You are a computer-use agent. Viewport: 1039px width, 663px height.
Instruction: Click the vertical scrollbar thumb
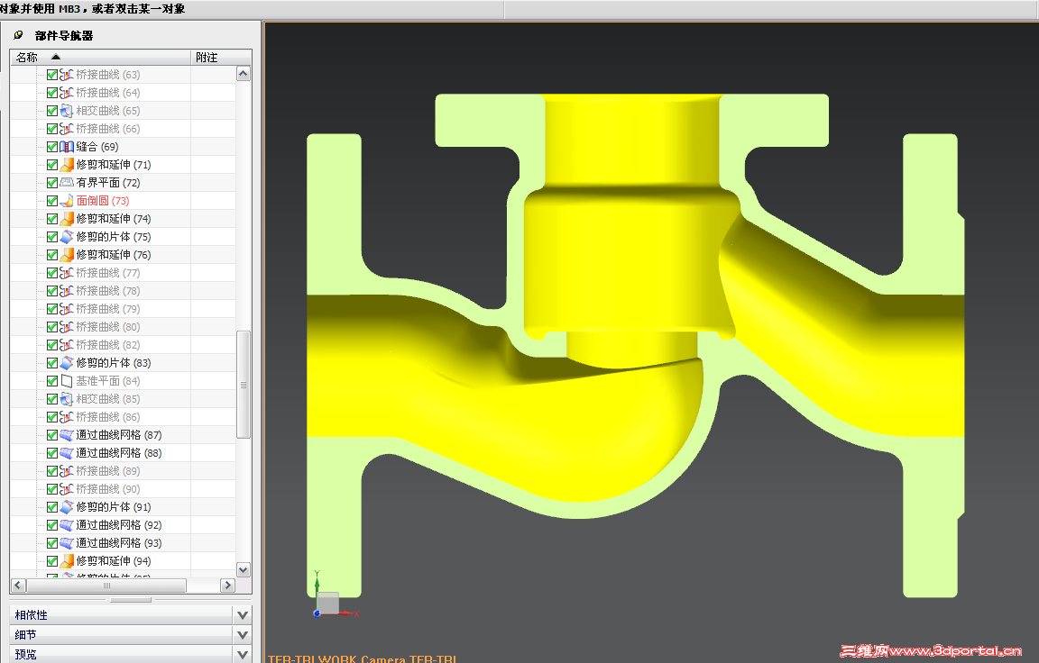click(244, 385)
